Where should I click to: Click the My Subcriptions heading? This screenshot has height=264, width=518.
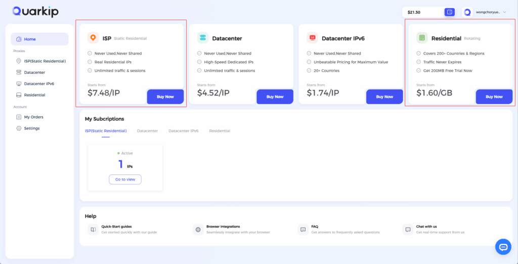(104, 119)
